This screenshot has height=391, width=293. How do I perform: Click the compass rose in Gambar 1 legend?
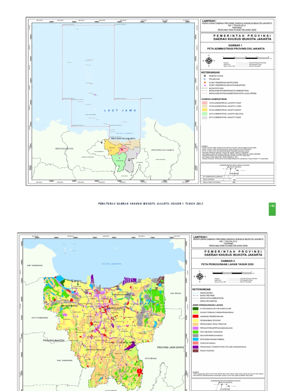point(209,61)
